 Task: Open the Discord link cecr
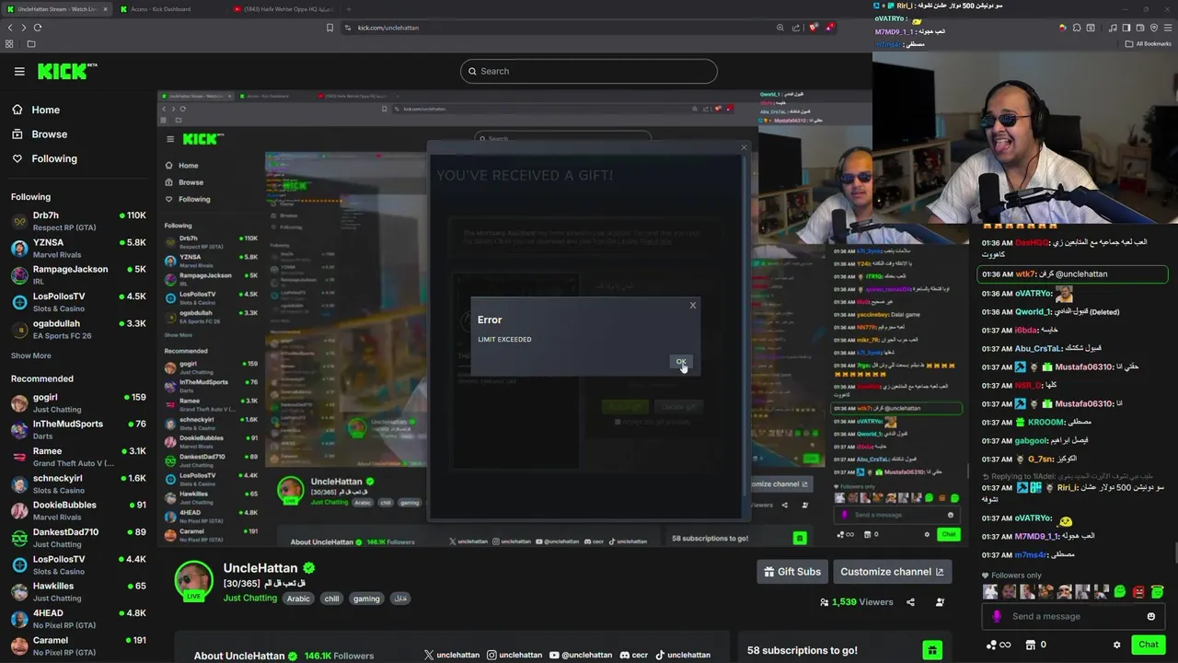pyautogui.click(x=634, y=656)
